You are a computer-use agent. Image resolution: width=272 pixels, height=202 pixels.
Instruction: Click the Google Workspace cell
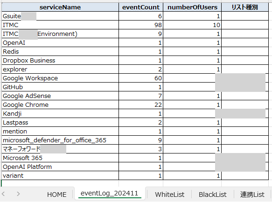click(x=60, y=78)
